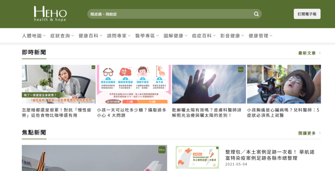The height and width of the screenshot is (171, 335).
Task: Open the 影音健康 navigation item
Action: tap(232, 36)
